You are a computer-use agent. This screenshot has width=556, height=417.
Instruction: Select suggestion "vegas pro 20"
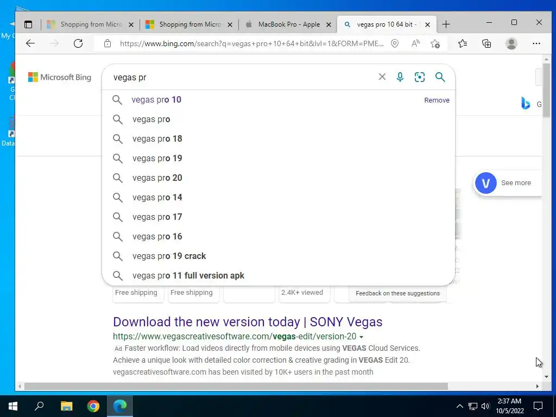pyautogui.click(x=279, y=178)
